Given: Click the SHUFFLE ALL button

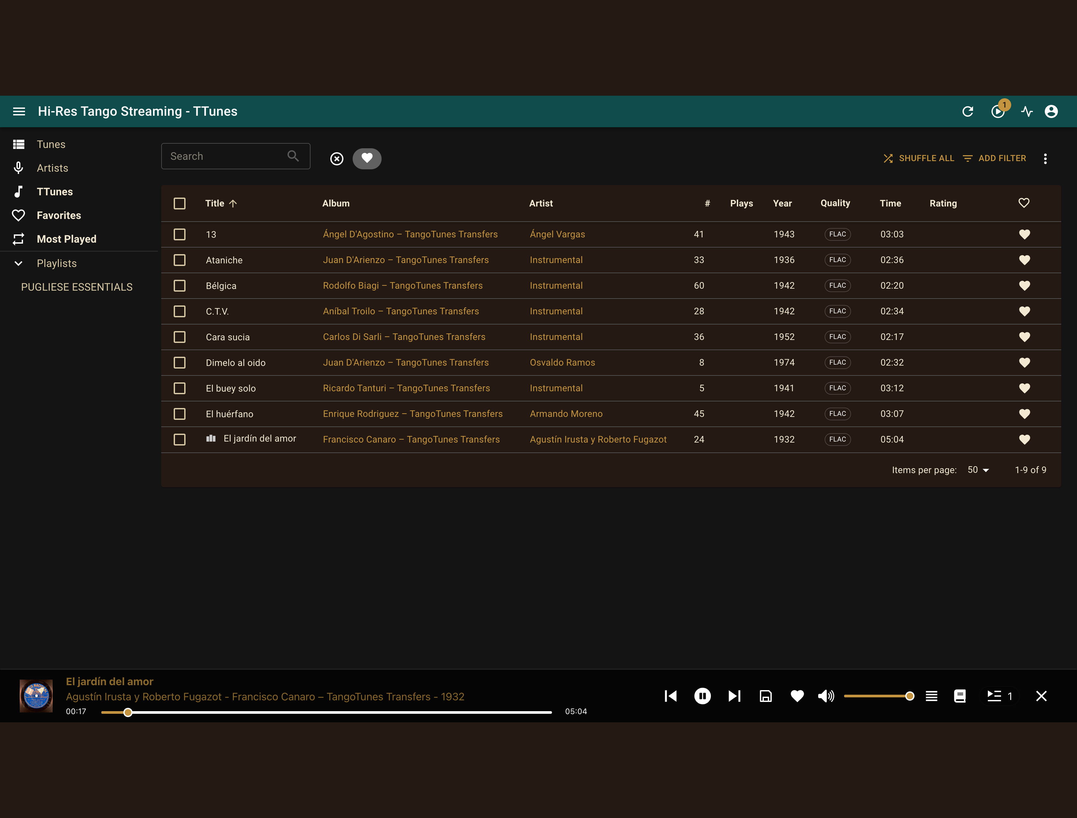Looking at the screenshot, I should coord(919,158).
